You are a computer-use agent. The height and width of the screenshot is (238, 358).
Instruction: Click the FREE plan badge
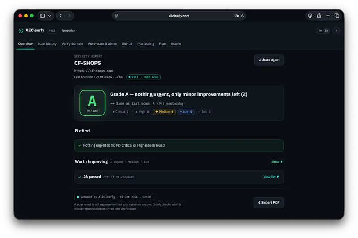point(52,30)
